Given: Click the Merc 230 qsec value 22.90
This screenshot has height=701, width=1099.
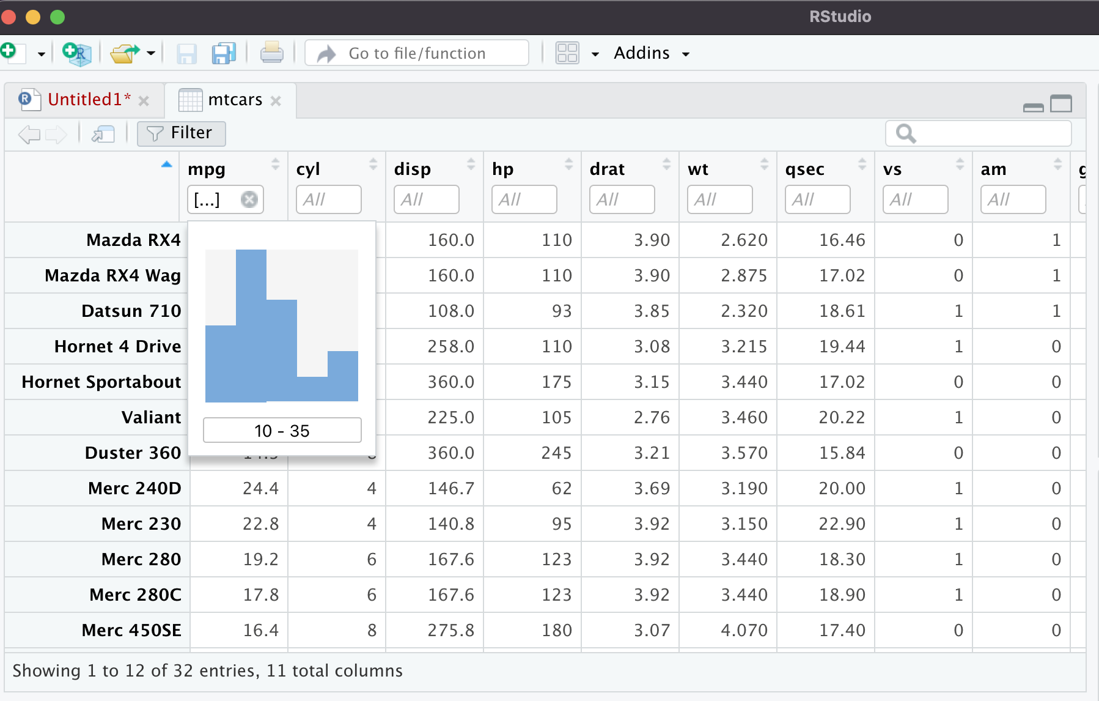Looking at the screenshot, I should (x=842, y=524).
